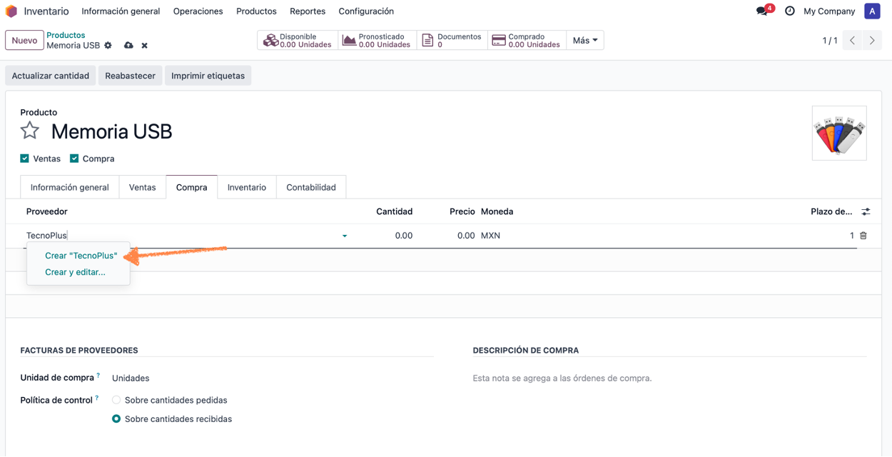The image size is (892, 457).
Task: Click the Reabastecer button
Action: coord(130,76)
